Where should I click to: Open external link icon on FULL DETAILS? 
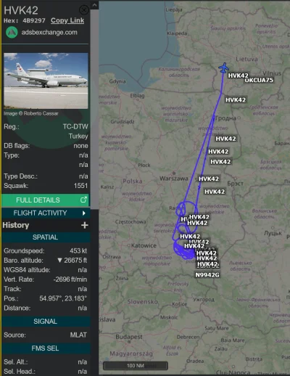click(83, 200)
